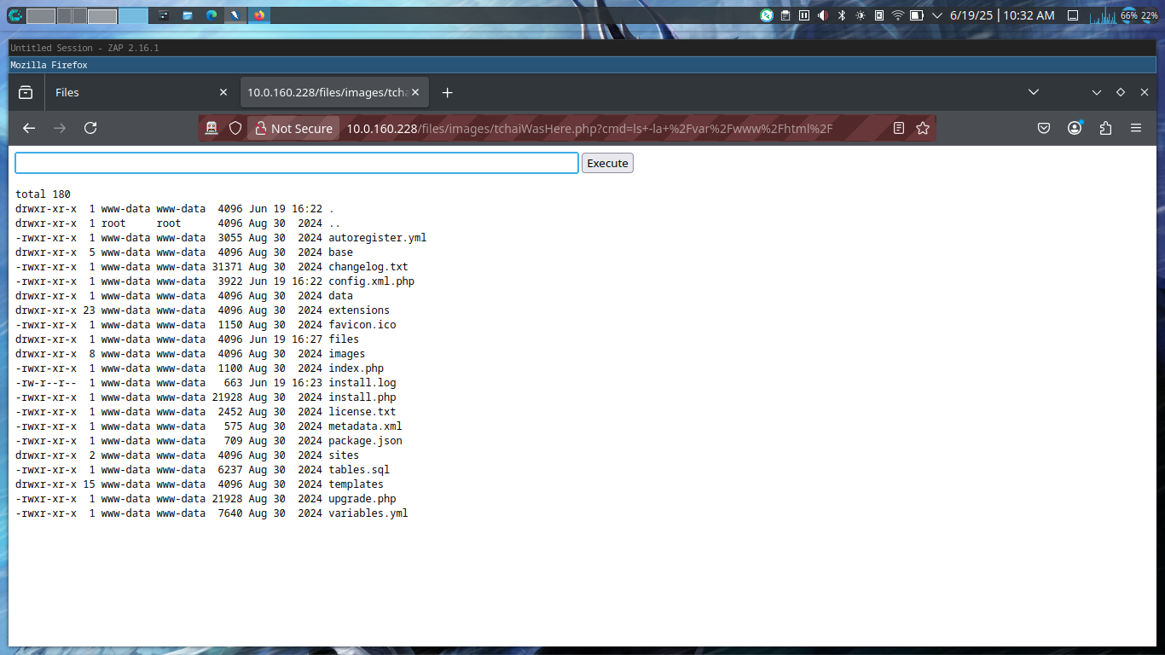Go back to the previous page
The height and width of the screenshot is (655, 1165).
coord(29,128)
